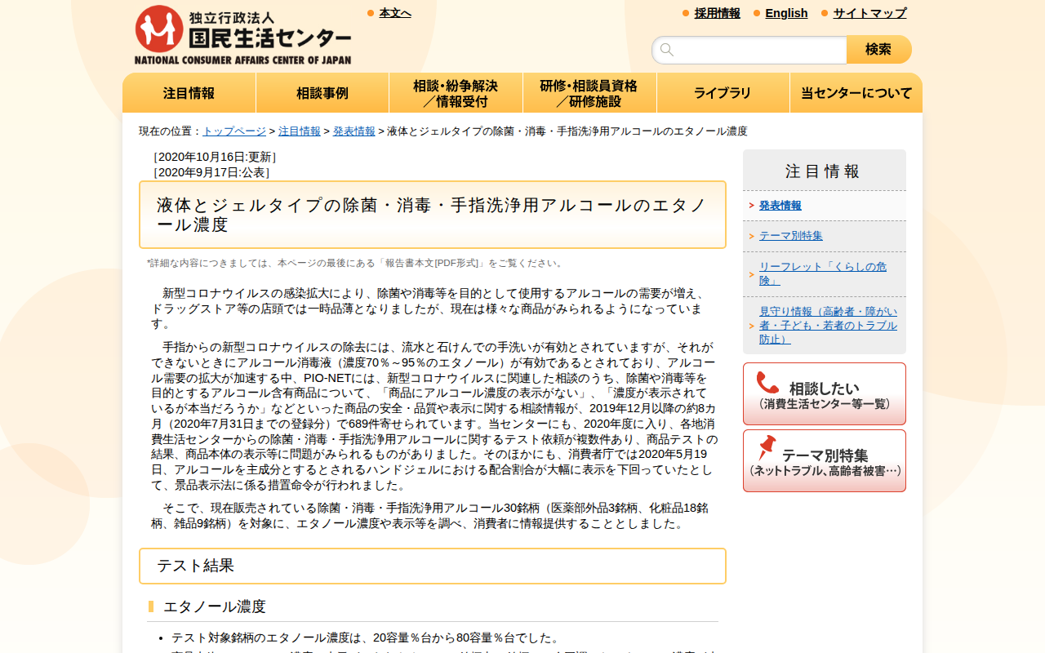Screen dimensions: 1045x653
Task: Open the 相談事例 navigation tab
Action: tap(322, 92)
